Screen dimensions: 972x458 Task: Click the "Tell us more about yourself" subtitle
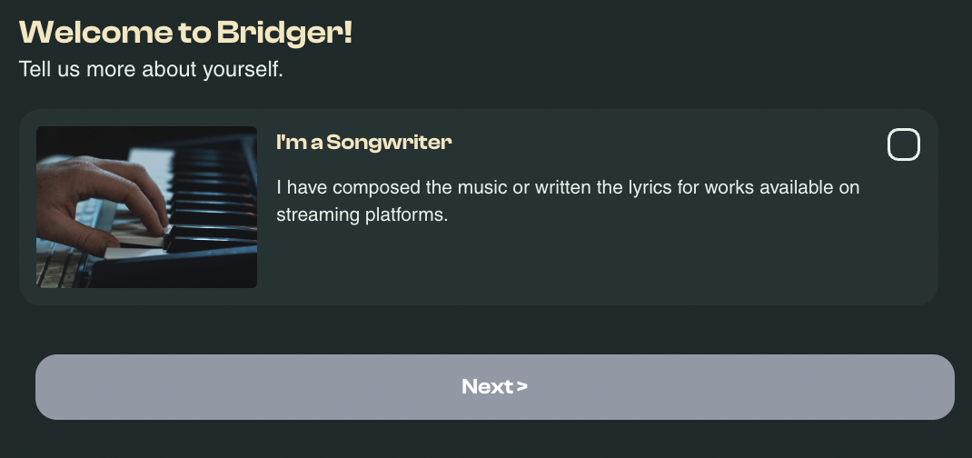(x=151, y=70)
